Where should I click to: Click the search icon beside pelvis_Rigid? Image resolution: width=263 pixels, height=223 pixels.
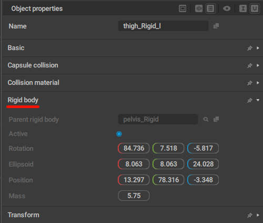point(206,120)
